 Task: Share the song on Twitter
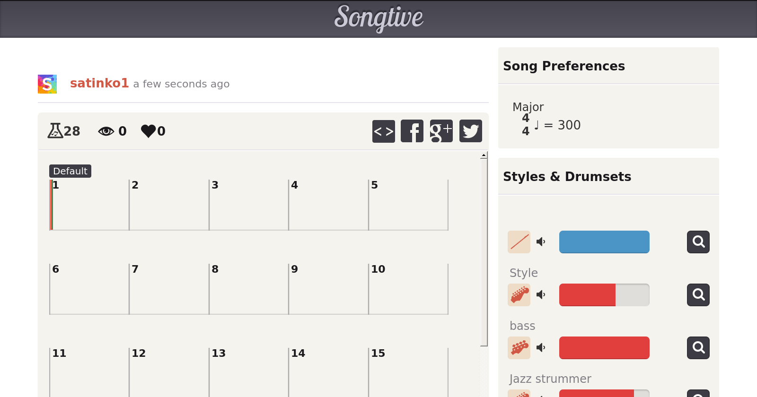(470, 131)
